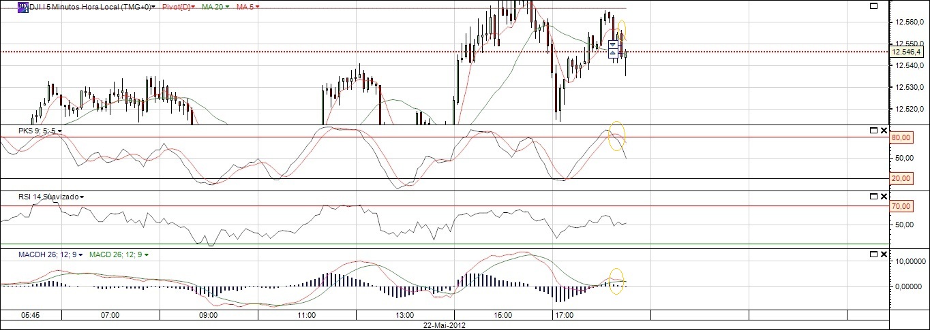Close the MACD indicator panel
Screen dimensions: 930x330
884,254
